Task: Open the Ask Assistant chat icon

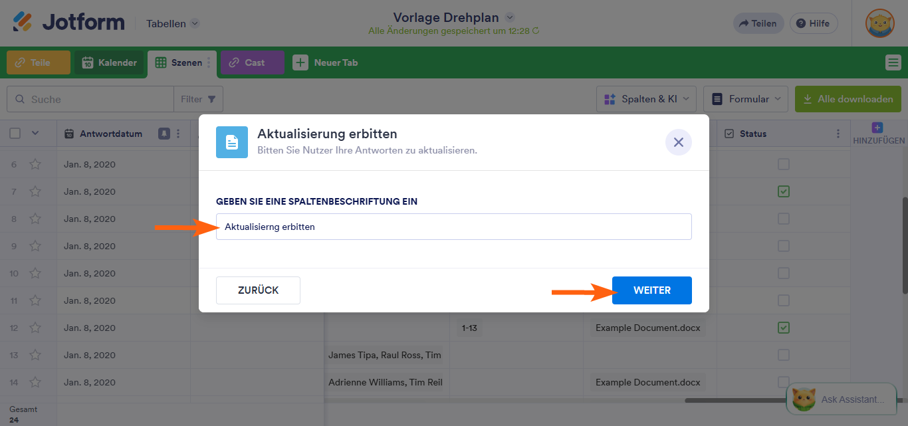Action: pos(804,399)
